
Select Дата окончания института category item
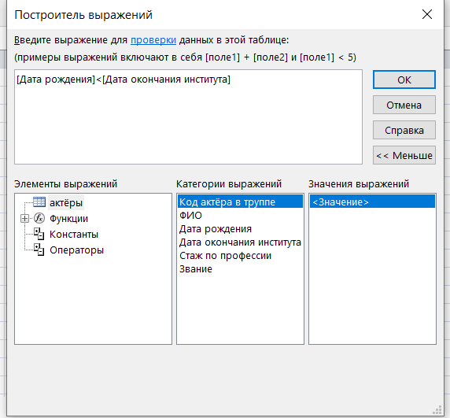pos(240,242)
